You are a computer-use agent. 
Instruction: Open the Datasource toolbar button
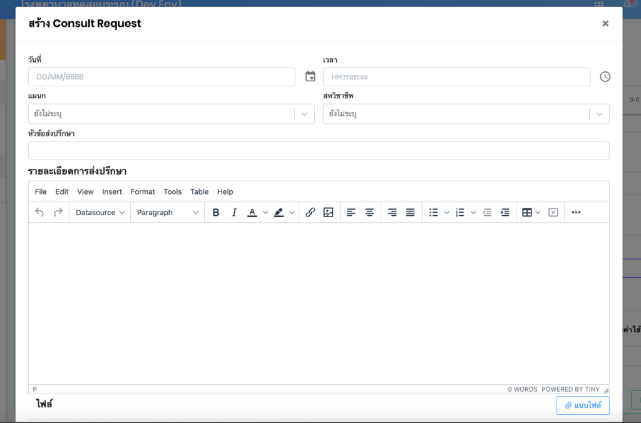click(x=100, y=212)
